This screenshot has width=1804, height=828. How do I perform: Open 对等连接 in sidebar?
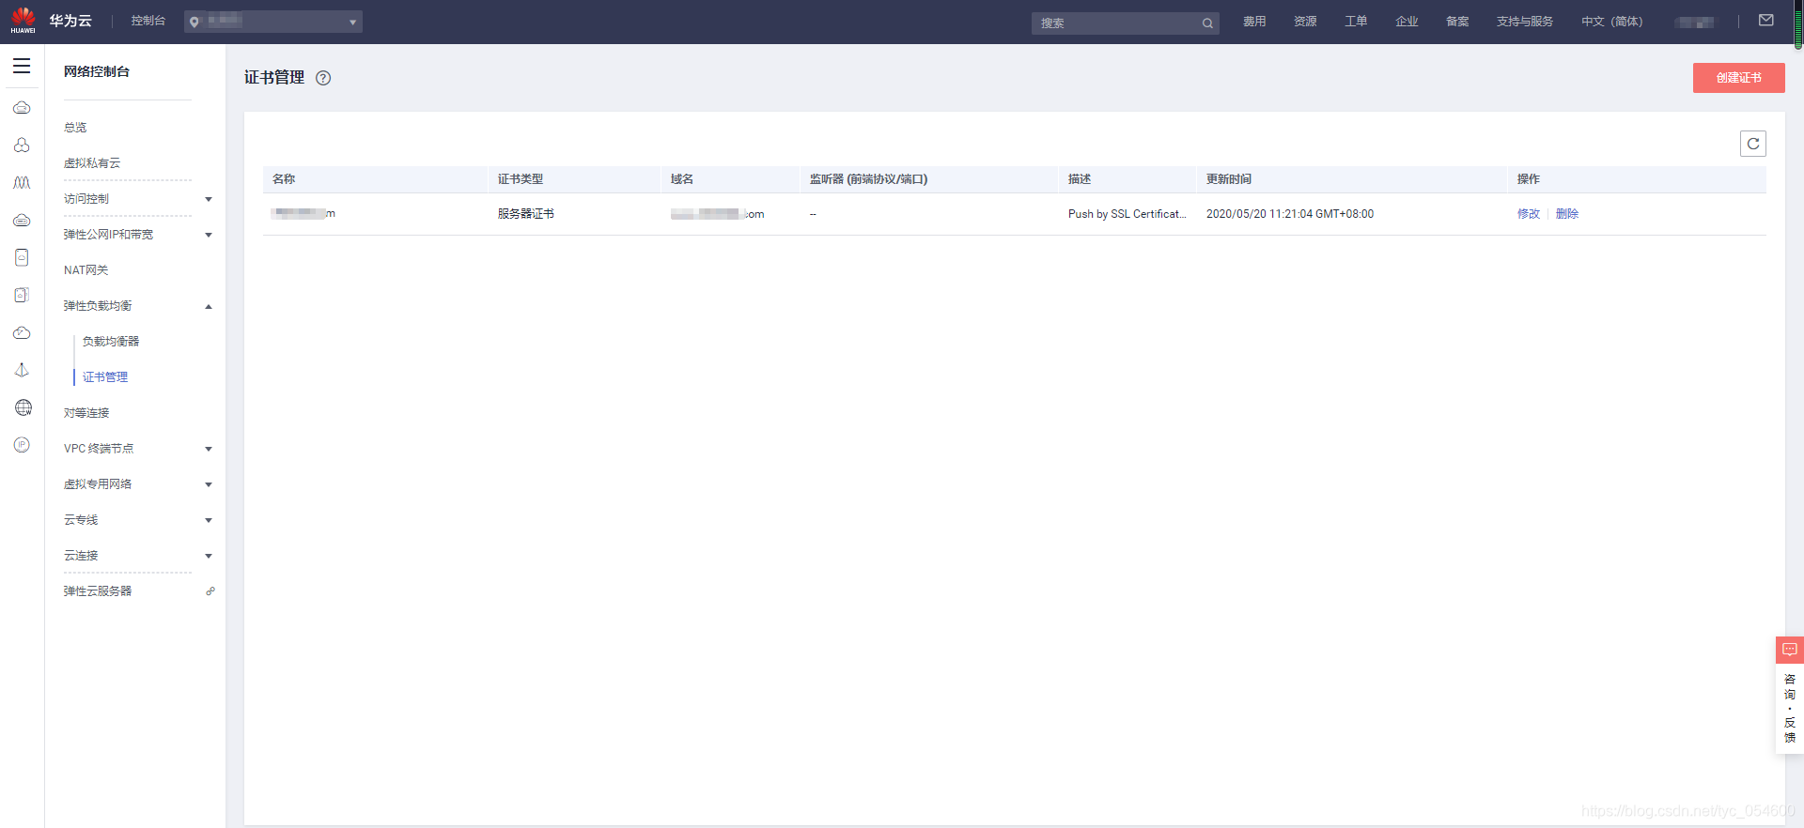pyautogui.click(x=86, y=413)
